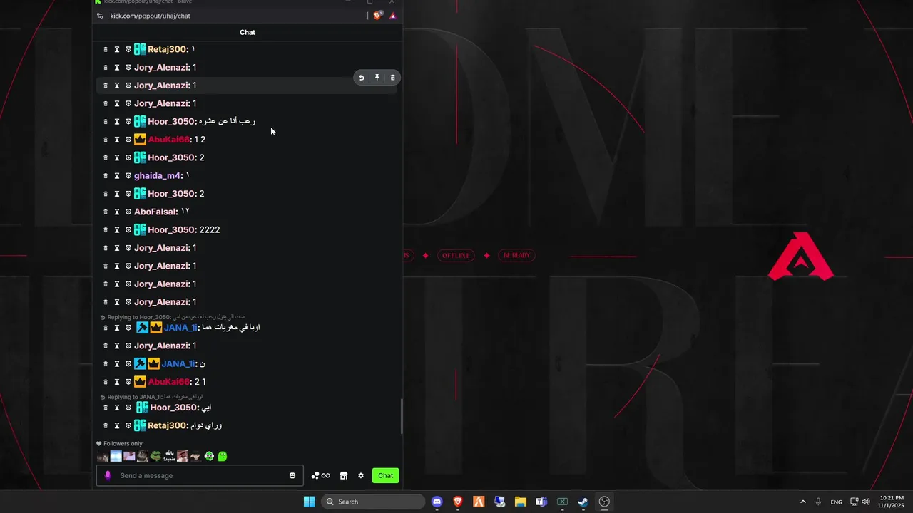
Task: Open OBS Studio from the taskbar
Action: click(x=604, y=502)
